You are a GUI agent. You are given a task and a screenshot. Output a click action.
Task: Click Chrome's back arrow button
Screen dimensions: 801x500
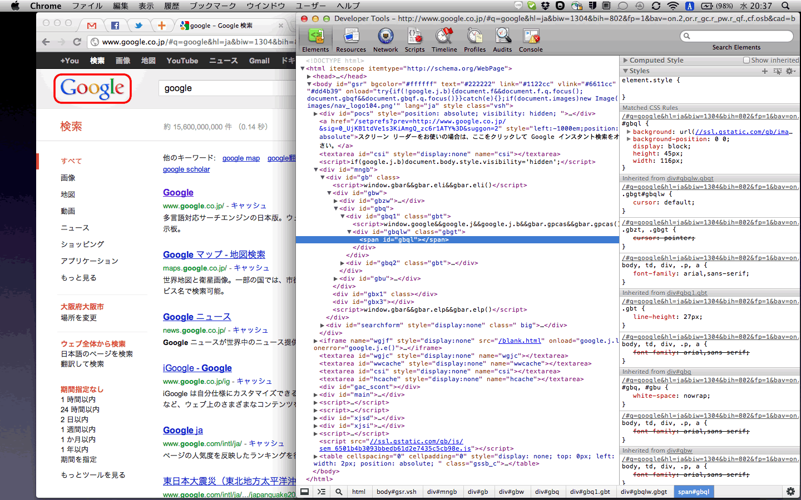coord(46,42)
